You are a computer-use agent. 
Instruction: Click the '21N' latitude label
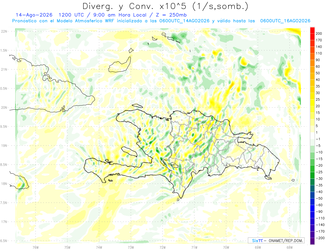point(4,69)
